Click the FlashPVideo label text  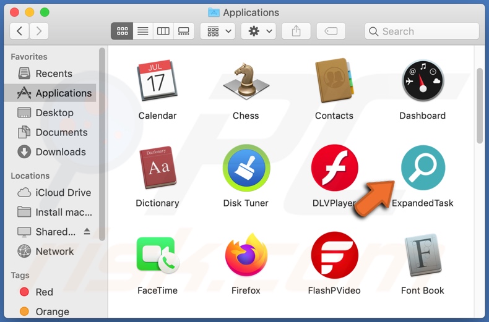coord(334,290)
